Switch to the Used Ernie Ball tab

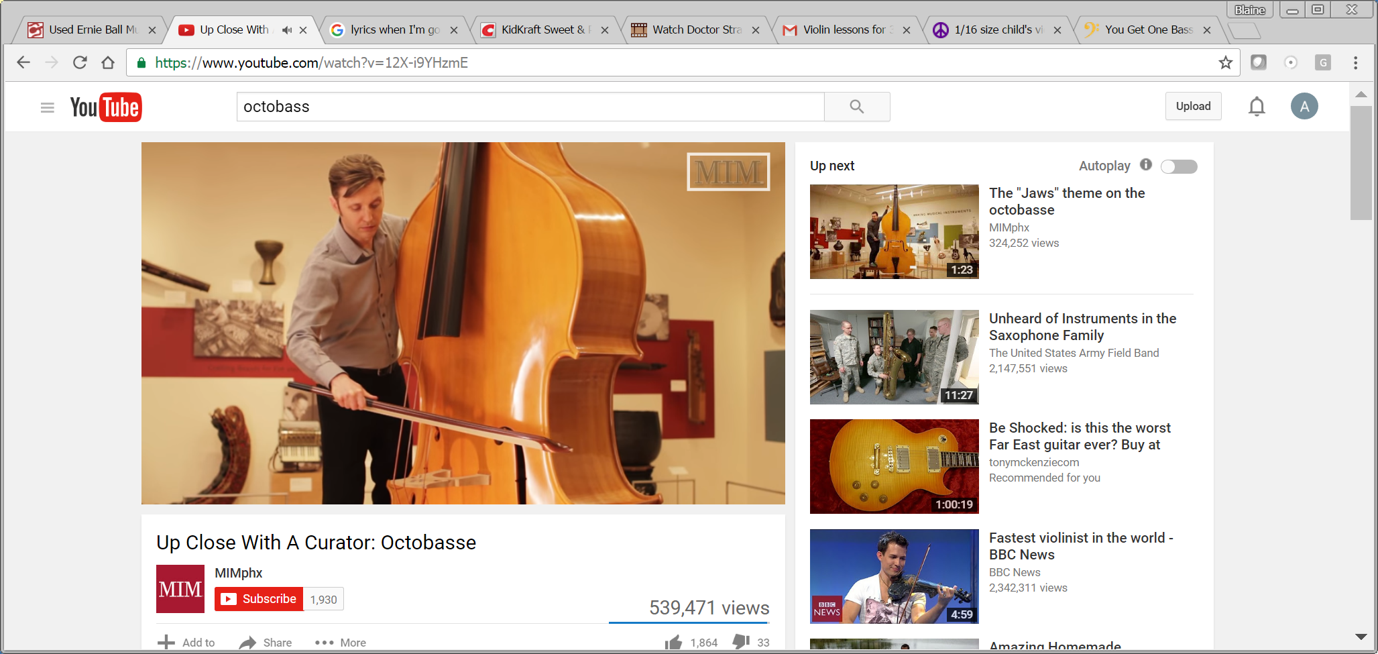pyautogui.click(x=93, y=30)
